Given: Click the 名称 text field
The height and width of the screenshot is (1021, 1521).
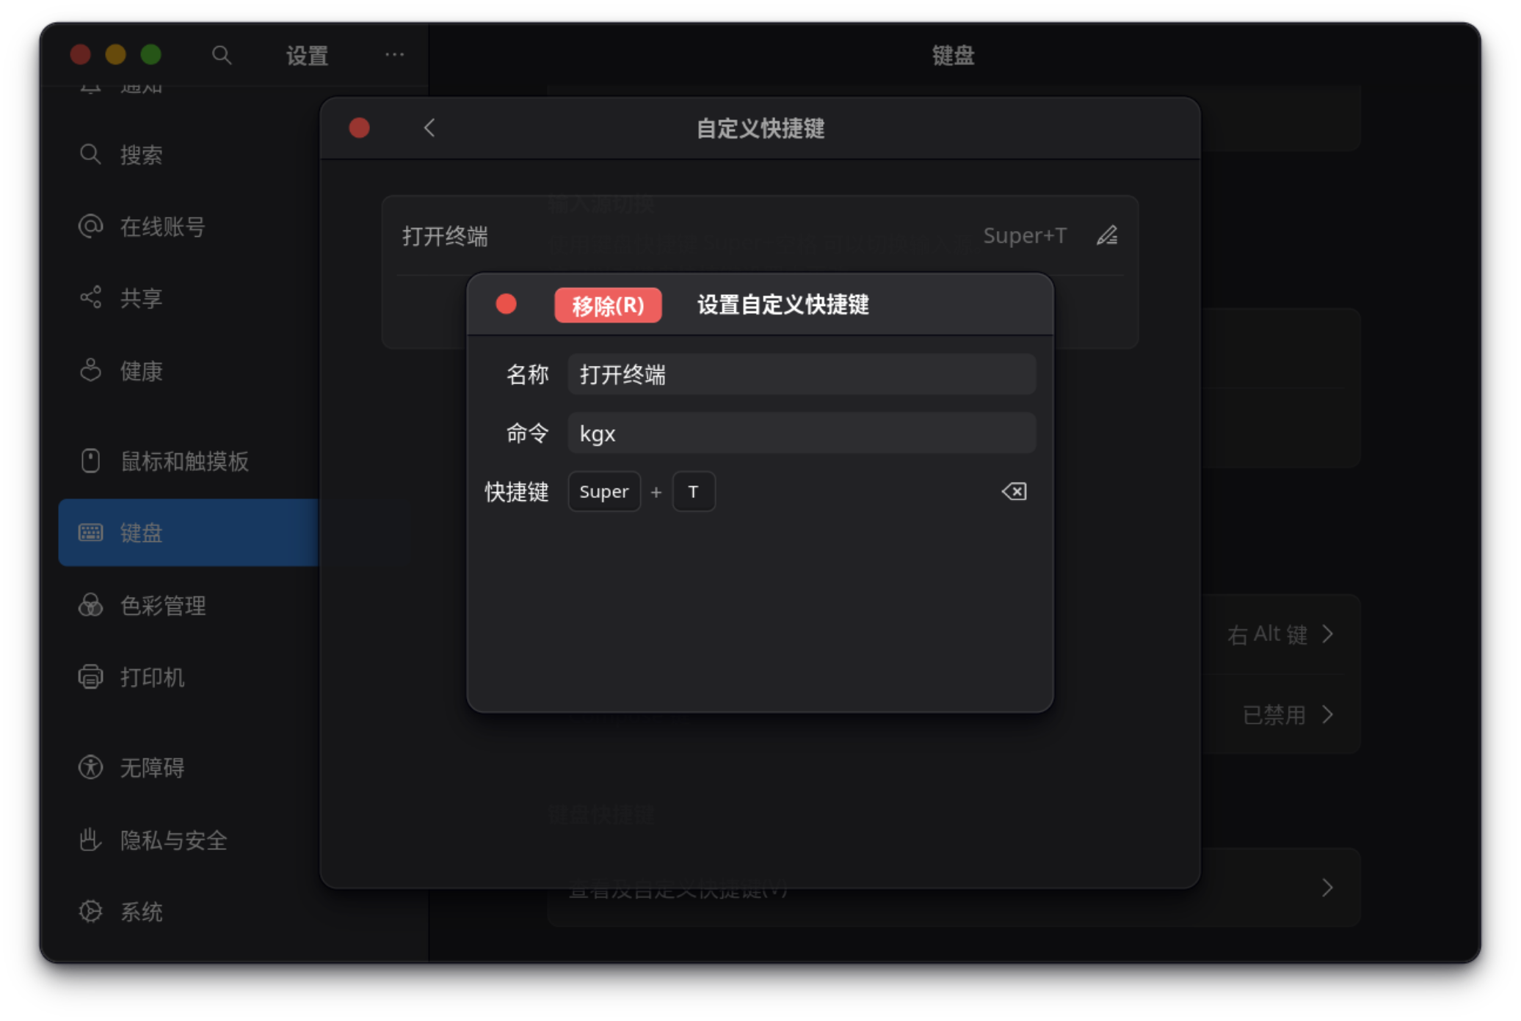Looking at the screenshot, I should [x=801, y=375].
